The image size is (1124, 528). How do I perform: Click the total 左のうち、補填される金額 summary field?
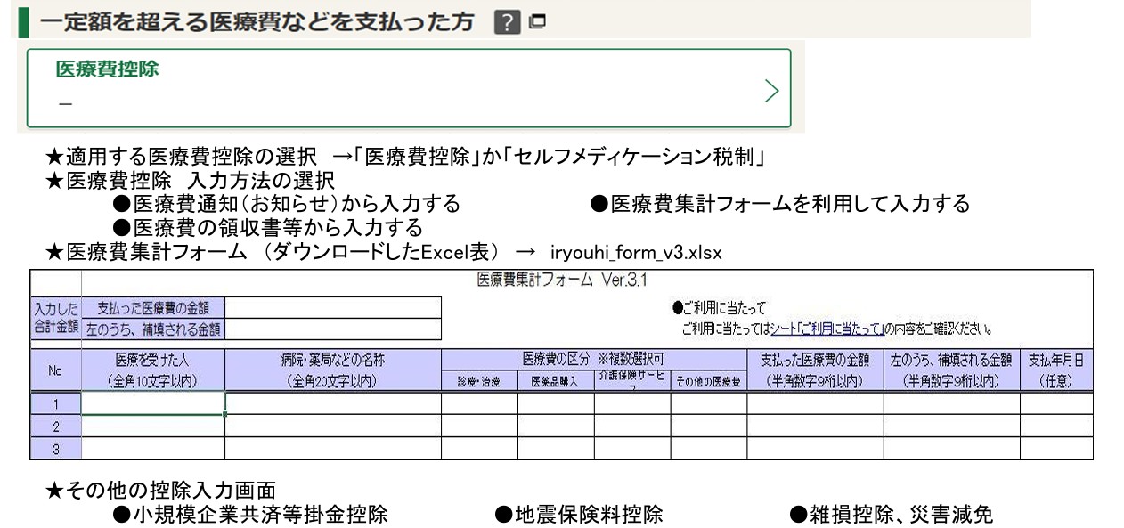332,329
